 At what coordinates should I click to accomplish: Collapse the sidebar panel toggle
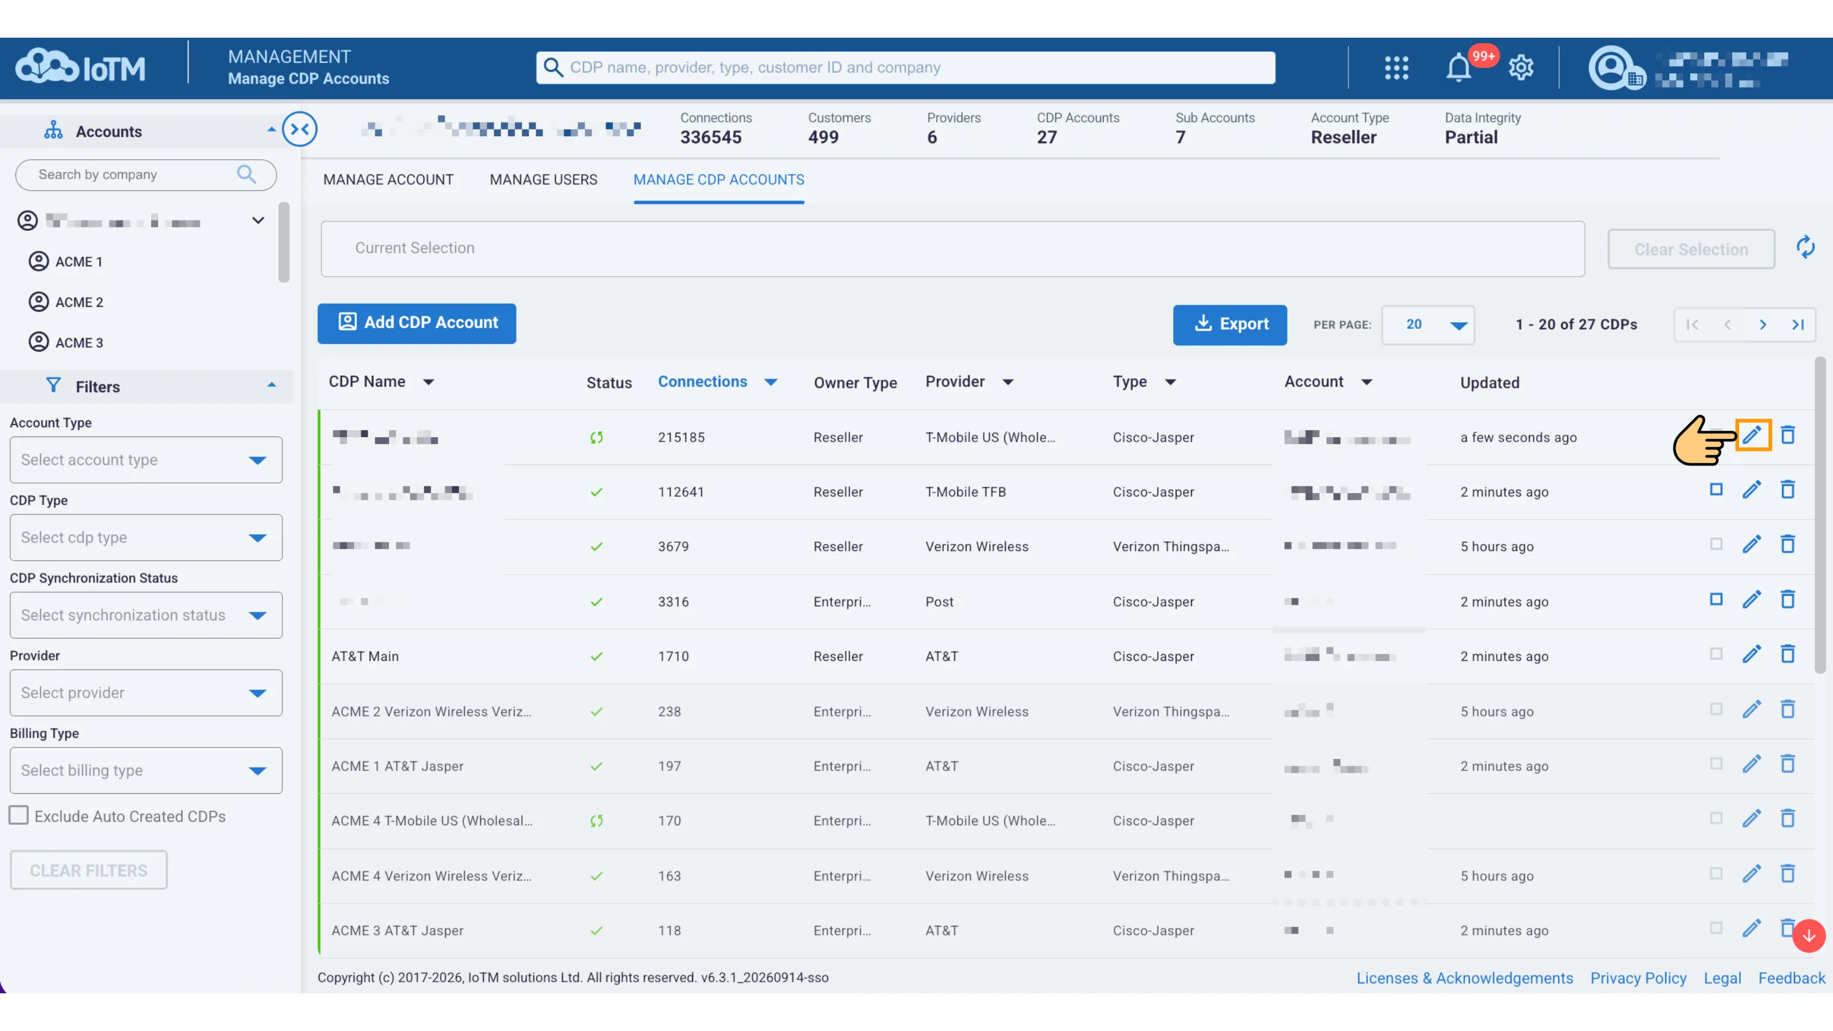(x=300, y=129)
